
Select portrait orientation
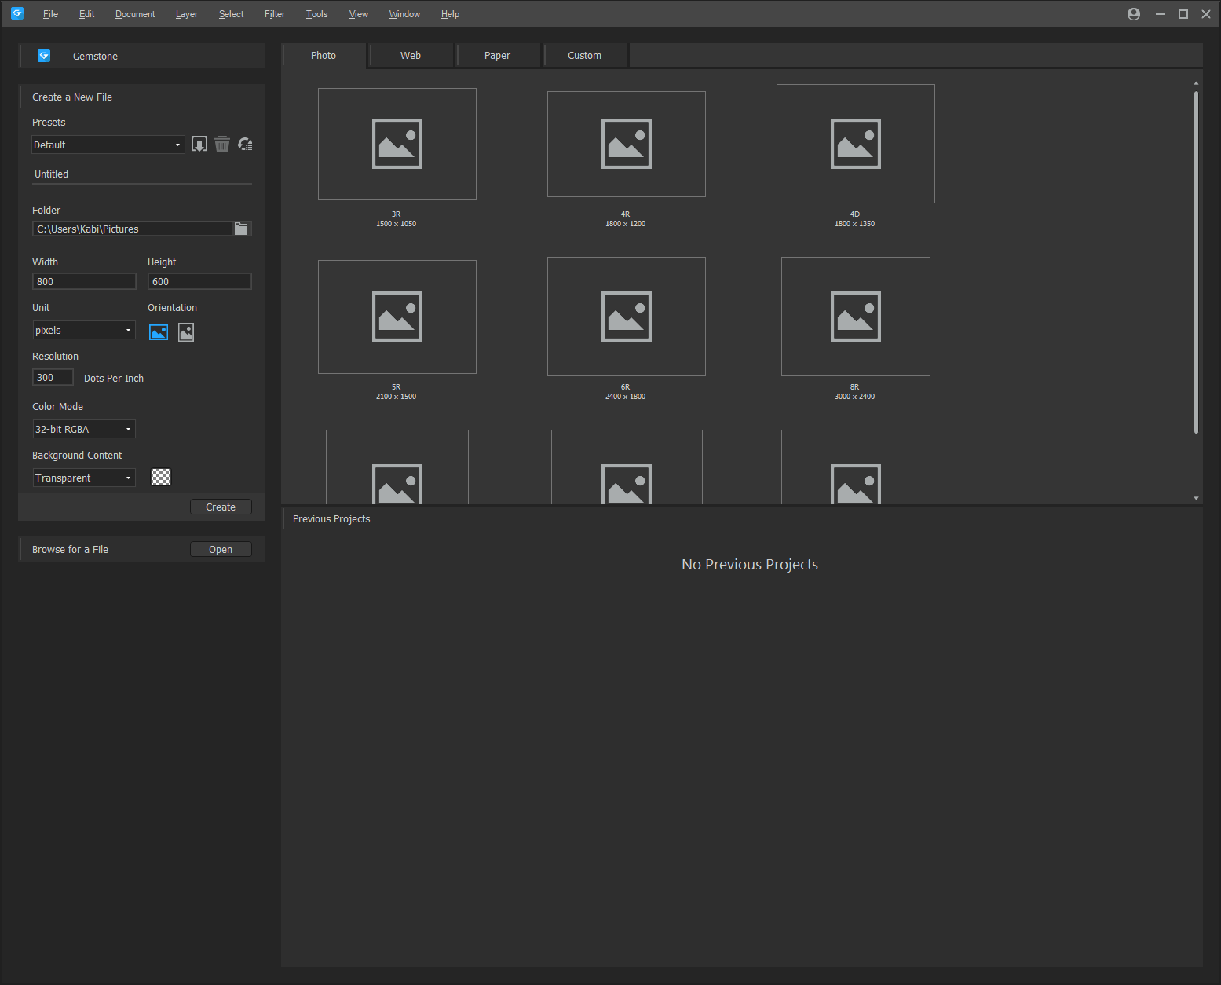coord(186,332)
